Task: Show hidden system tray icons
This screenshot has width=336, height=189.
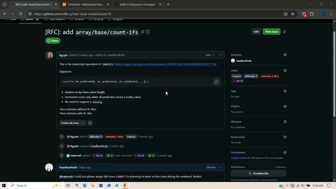Action: (287, 186)
